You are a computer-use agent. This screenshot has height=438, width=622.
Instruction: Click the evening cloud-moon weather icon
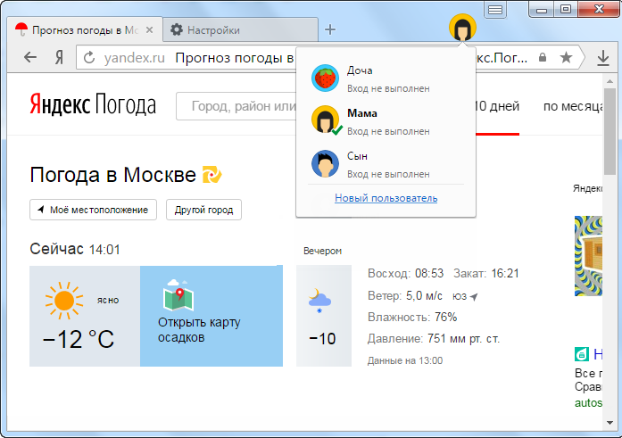[319, 301]
